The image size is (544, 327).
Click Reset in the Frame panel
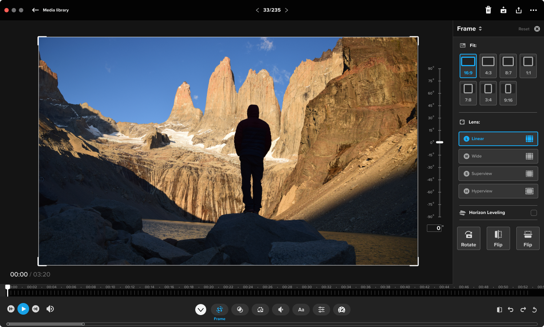point(524,29)
